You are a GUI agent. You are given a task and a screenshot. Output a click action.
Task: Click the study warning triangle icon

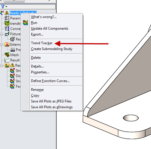click(7, 13)
